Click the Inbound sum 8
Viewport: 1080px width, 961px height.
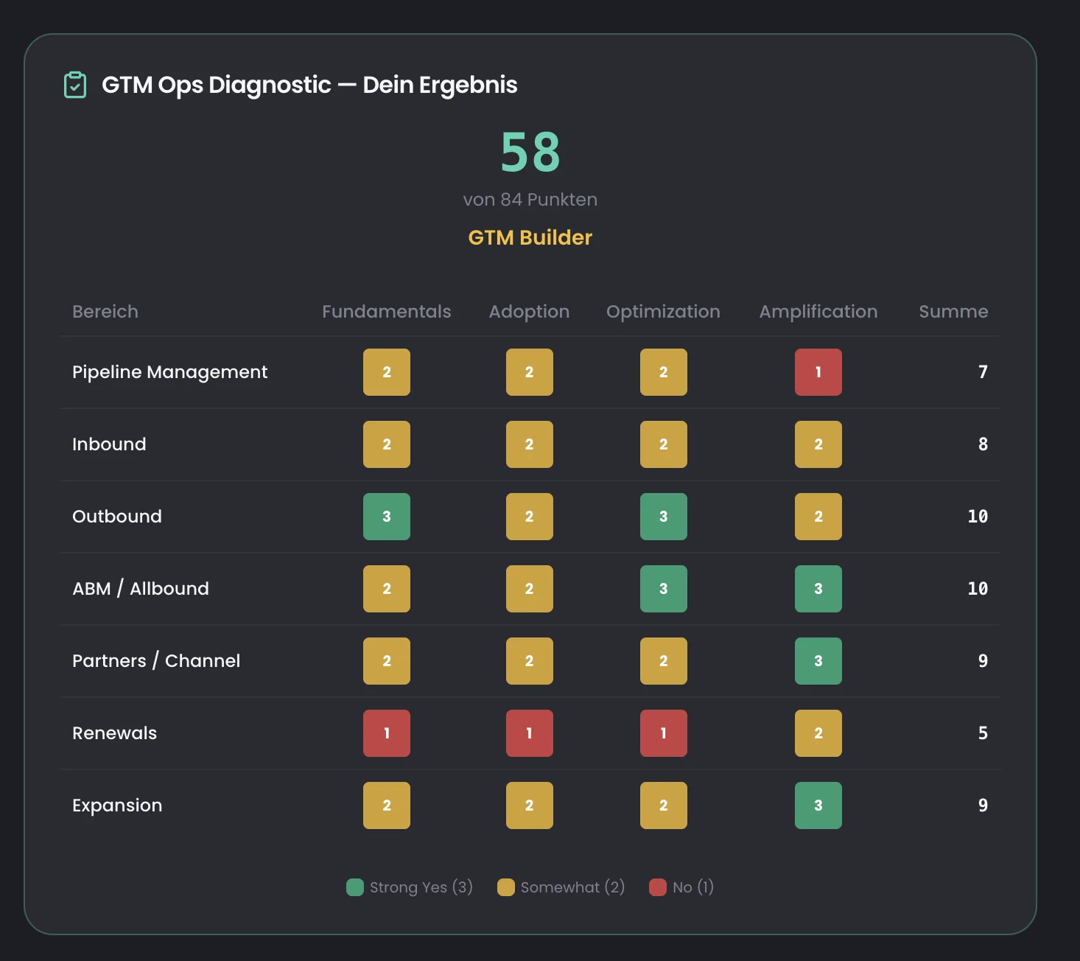[x=983, y=444]
